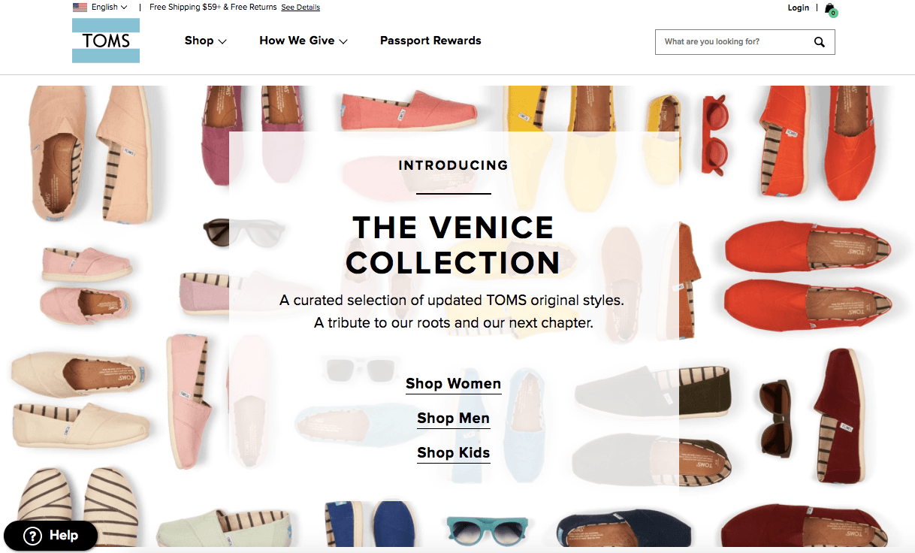The image size is (915, 553).
Task: Click the teal sunglasses at the bottom
Action: tap(487, 530)
